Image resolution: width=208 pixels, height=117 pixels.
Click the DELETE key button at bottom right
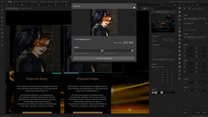tap(204, 113)
